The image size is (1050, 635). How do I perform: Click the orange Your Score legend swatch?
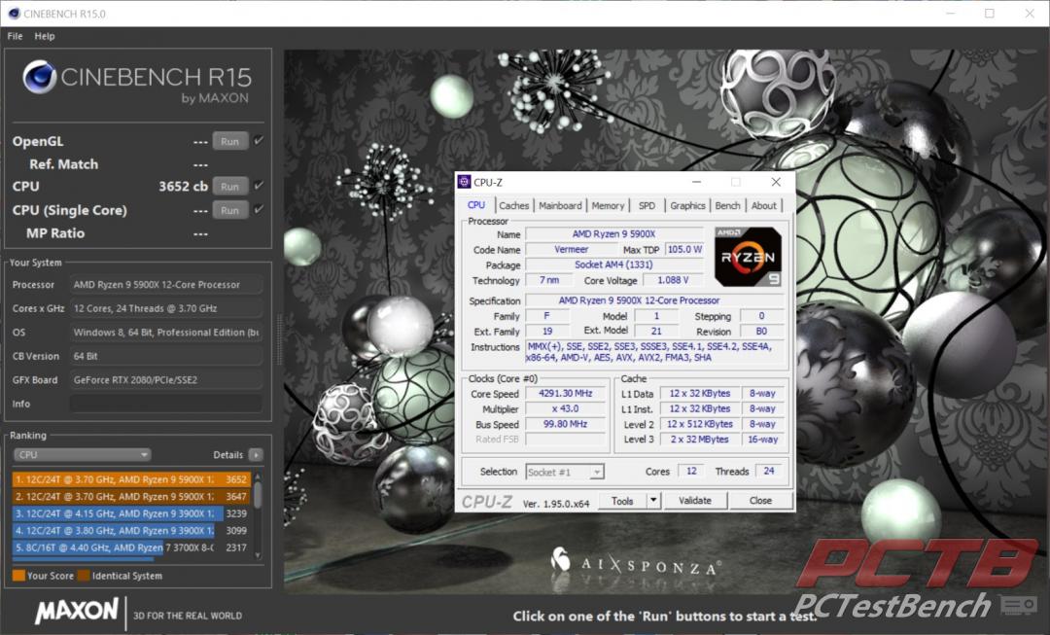tap(18, 576)
